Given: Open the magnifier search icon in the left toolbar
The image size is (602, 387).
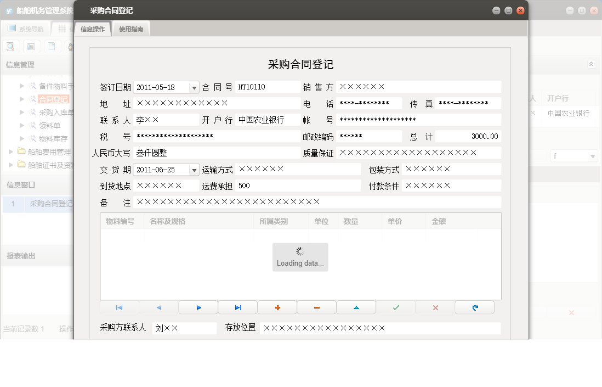Looking at the screenshot, I should 10,46.
